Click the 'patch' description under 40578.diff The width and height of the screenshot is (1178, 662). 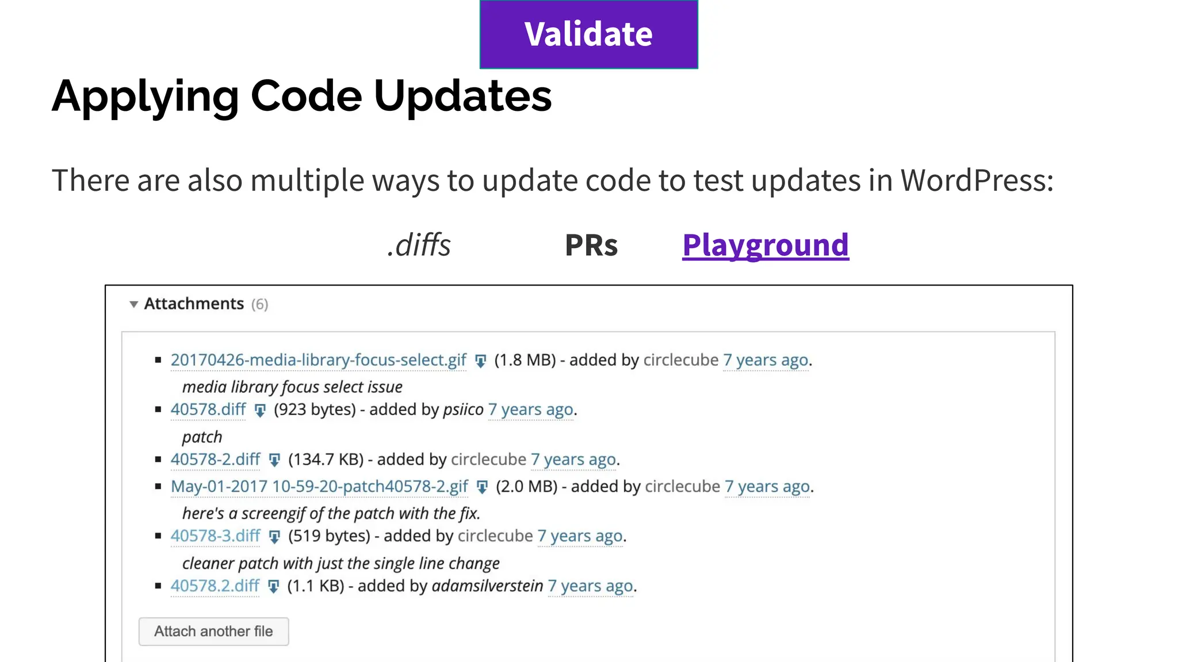coord(202,437)
